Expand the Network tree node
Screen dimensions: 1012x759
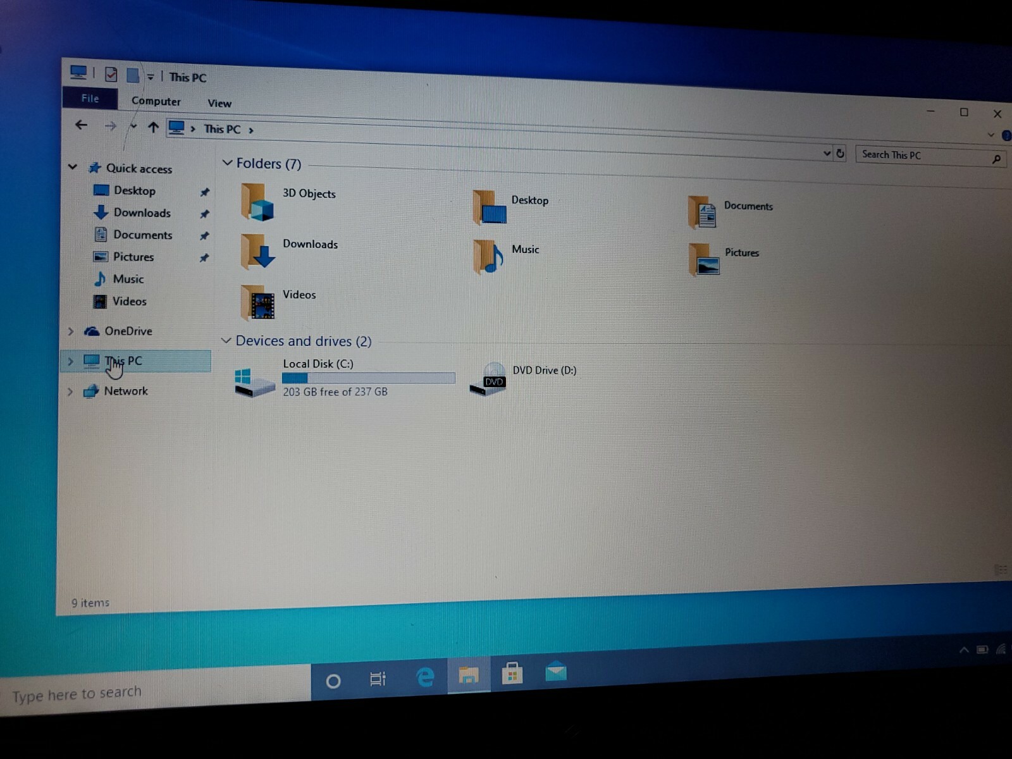(x=70, y=392)
